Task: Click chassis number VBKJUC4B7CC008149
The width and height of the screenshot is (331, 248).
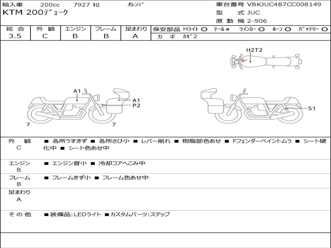Action: [x=284, y=5]
